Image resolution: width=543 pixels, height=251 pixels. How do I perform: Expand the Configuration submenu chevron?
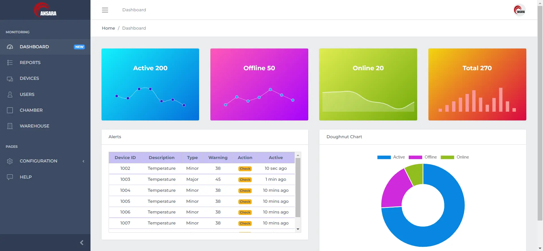(83, 161)
